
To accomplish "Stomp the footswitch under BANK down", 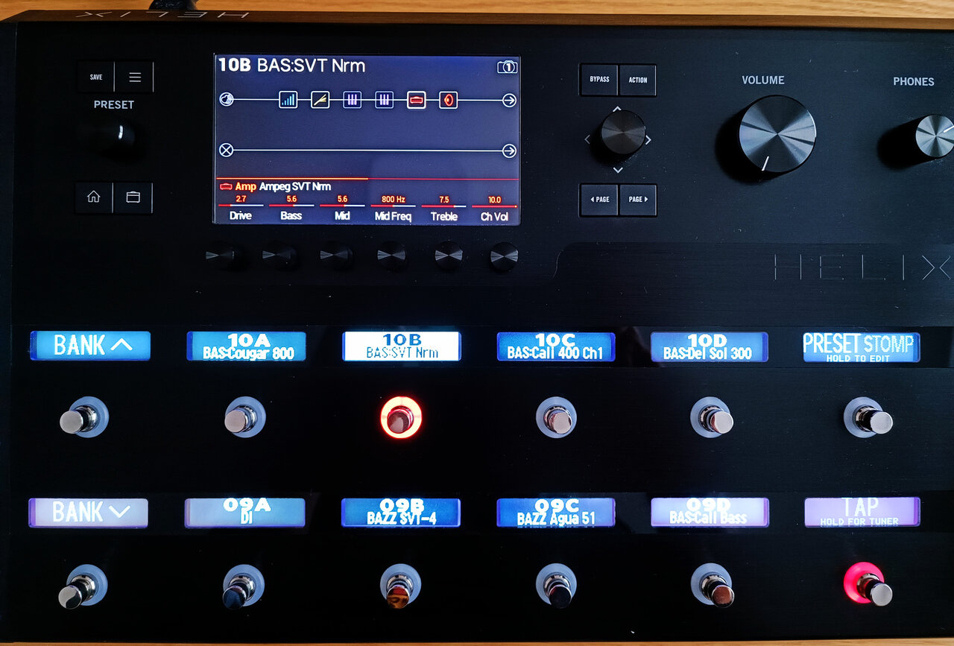I will coord(83,587).
